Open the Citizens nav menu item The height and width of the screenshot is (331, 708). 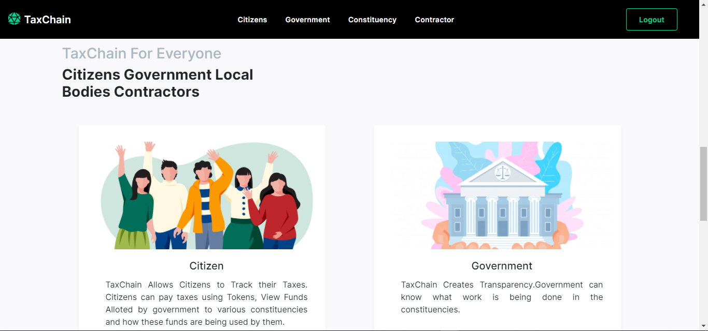pyautogui.click(x=252, y=20)
